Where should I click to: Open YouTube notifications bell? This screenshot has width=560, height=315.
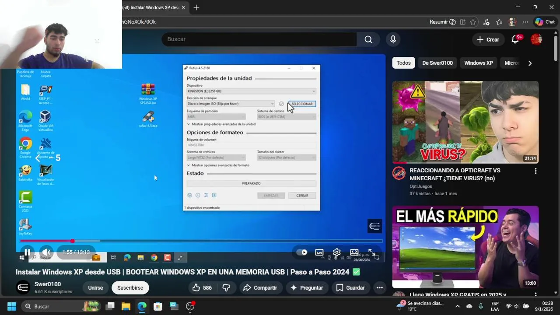pyautogui.click(x=515, y=39)
